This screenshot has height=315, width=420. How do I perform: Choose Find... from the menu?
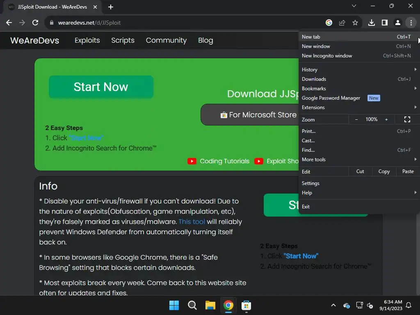(x=359, y=150)
